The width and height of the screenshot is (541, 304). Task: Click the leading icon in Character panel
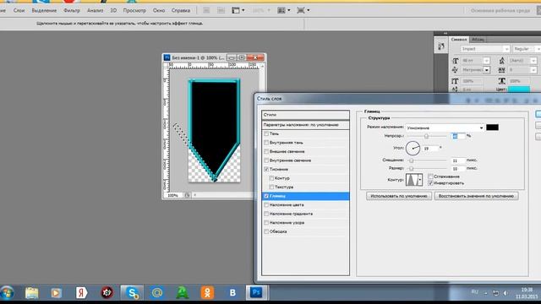[502, 61]
